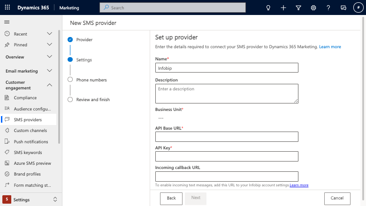Open the settings gear icon
366x206 pixels.
pyautogui.click(x=313, y=7)
